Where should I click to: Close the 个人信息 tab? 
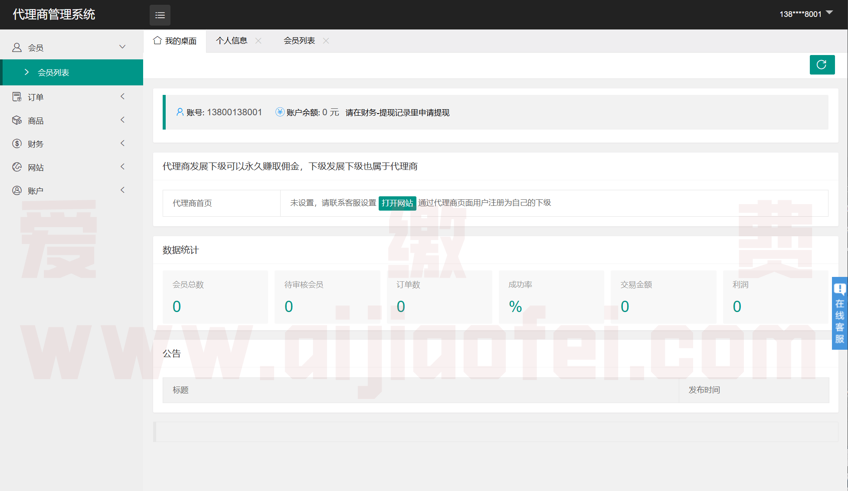point(258,41)
